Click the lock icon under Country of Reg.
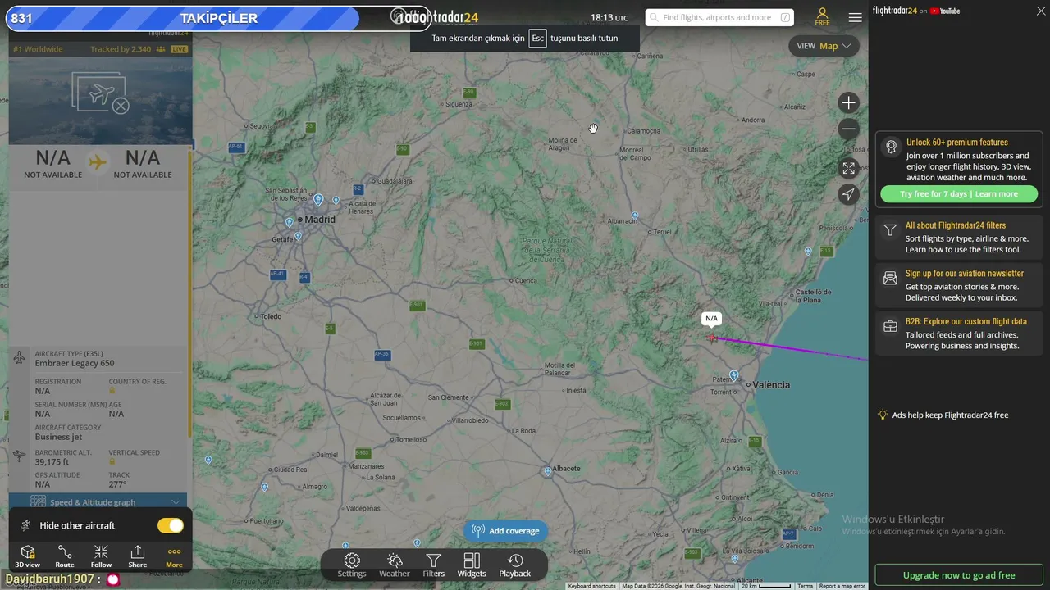Image resolution: width=1050 pixels, height=590 pixels. pyautogui.click(x=112, y=391)
